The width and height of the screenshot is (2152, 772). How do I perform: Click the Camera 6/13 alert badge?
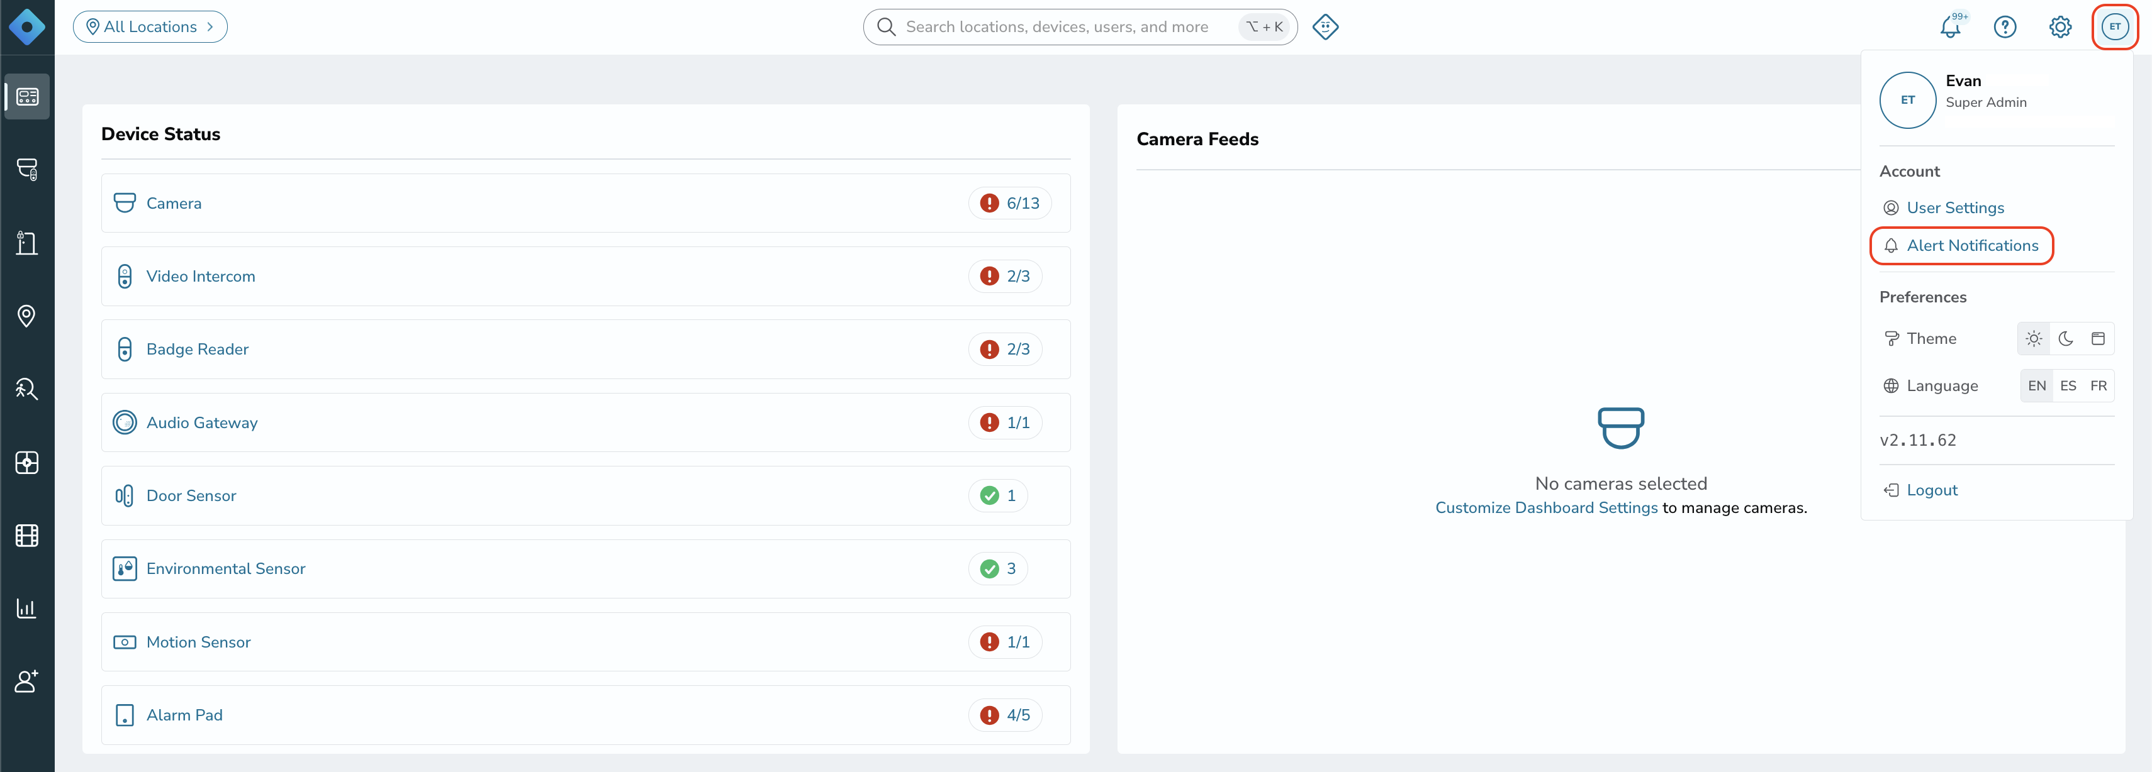1010,203
